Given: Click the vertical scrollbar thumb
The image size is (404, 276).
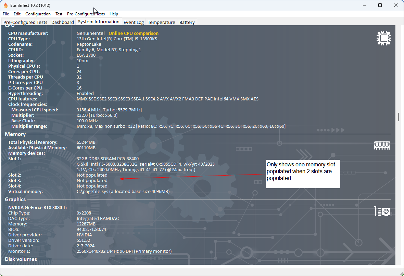Looking at the screenshot, I should pos(399,117).
